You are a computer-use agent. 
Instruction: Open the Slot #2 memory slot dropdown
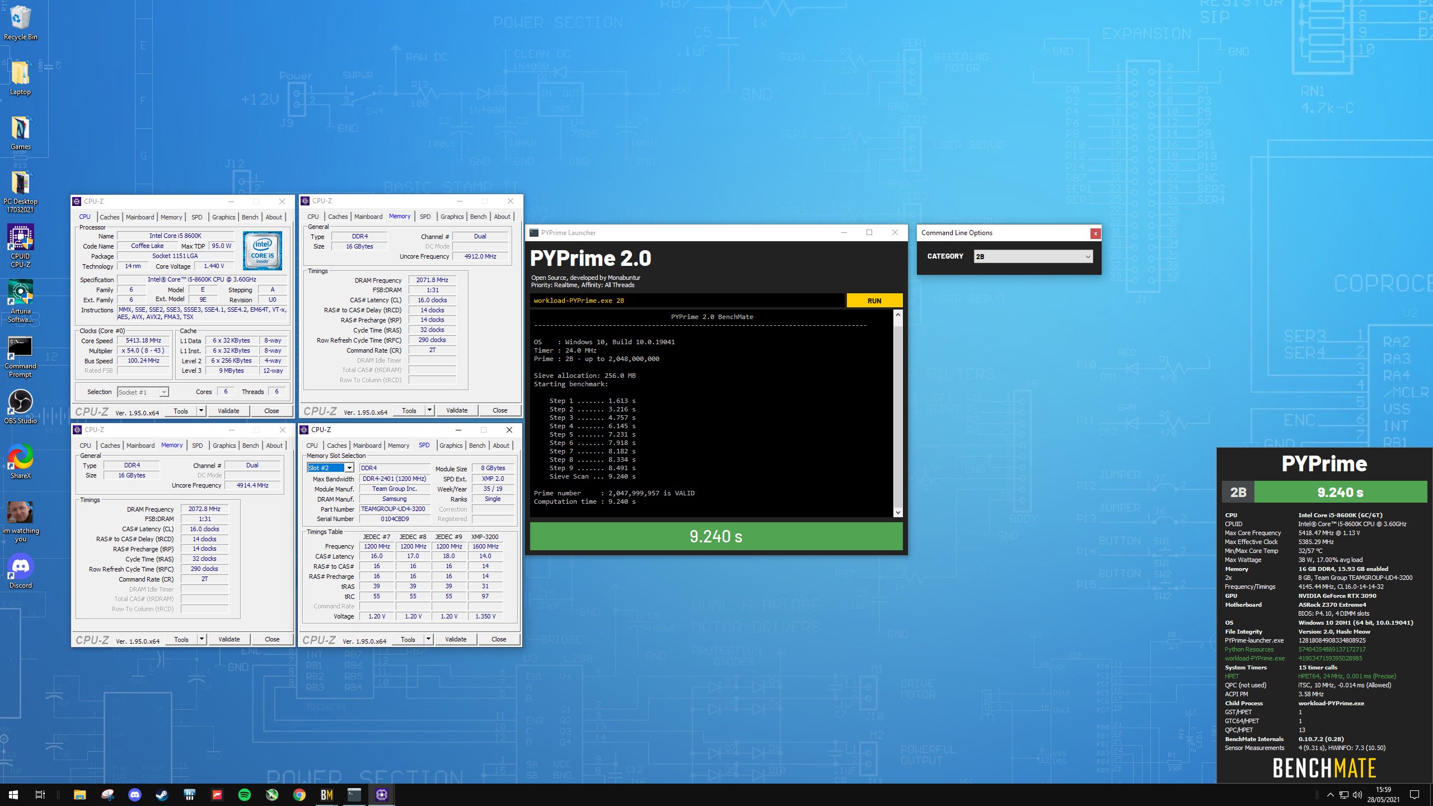pos(330,468)
